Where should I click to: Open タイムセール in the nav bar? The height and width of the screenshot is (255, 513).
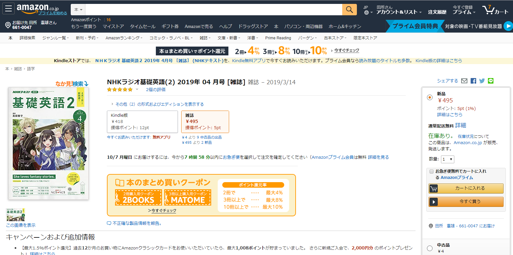click(x=143, y=27)
